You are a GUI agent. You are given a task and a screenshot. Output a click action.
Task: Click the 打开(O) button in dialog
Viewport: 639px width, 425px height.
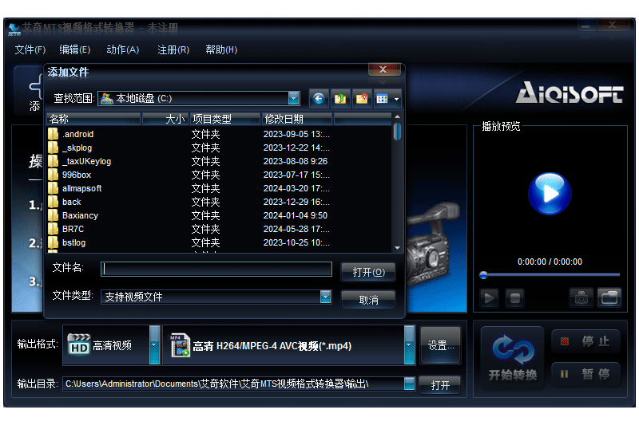pyautogui.click(x=368, y=272)
